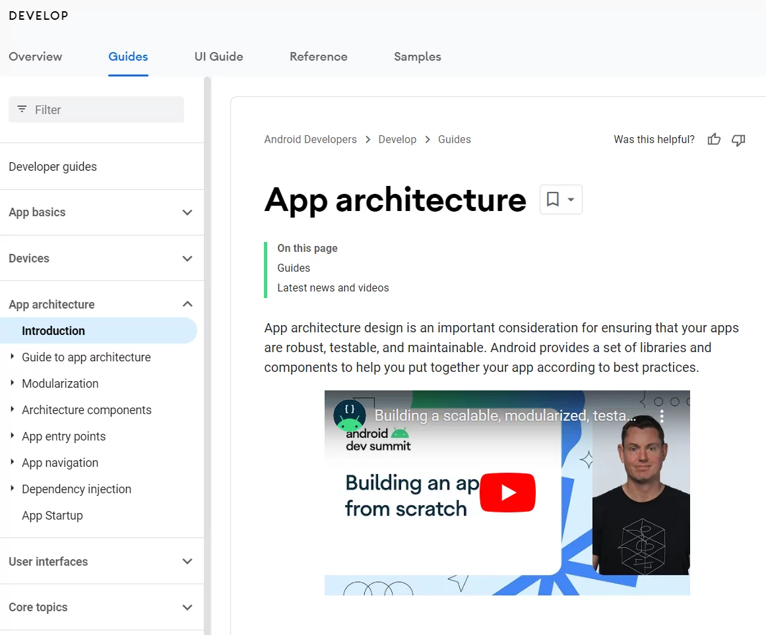Open the video more options menu
The image size is (766, 635).
pos(662,416)
